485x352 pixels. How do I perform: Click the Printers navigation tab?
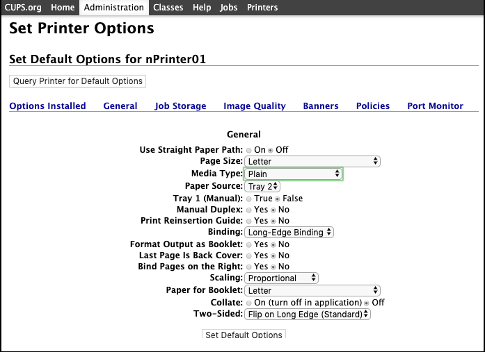click(262, 8)
